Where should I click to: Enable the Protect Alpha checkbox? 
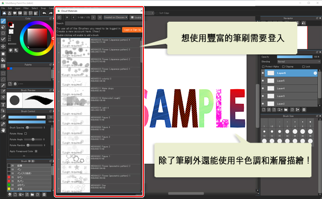coord(263,67)
